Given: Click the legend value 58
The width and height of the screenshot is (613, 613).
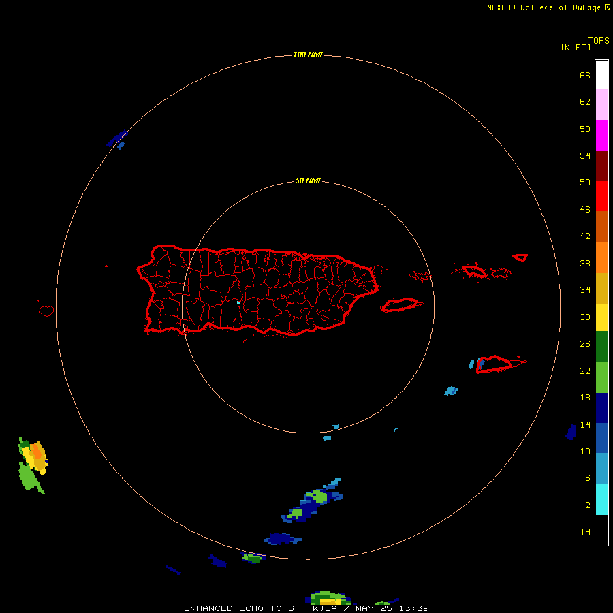Looking at the screenshot, I should [585, 129].
